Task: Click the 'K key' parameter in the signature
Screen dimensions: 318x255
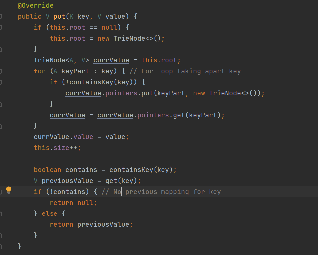Action: (x=79, y=16)
